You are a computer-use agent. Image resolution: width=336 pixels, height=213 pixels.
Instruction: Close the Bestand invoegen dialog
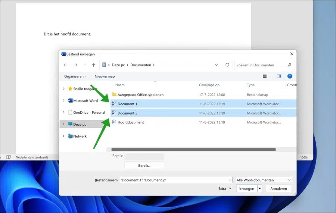click(292, 54)
